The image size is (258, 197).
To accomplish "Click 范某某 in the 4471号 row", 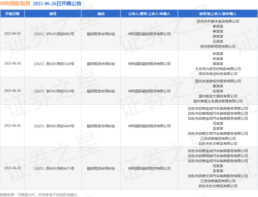I will 218,166.
